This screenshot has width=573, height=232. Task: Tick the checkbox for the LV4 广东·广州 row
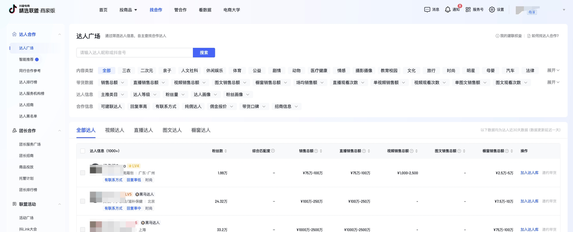82,173
